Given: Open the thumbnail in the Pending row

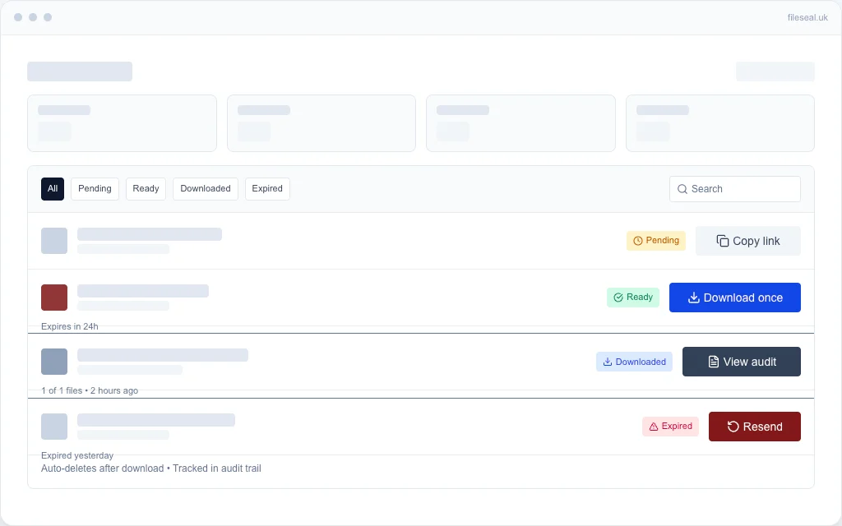Looking at the screenshot, I should click(54, 241).
